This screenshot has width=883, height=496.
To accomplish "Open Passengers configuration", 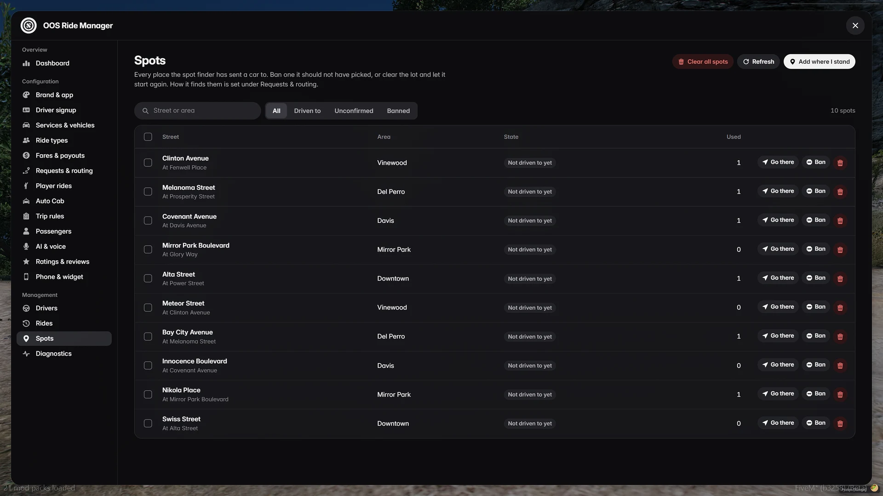I will pos(64,231).
